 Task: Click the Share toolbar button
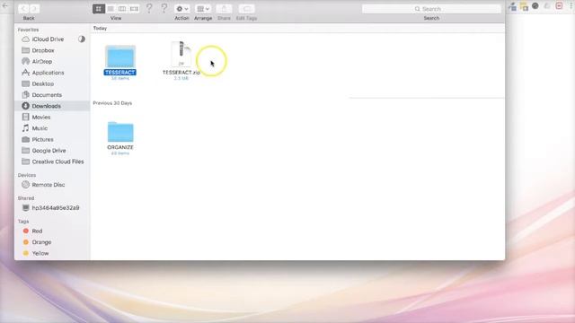point(224,9)
